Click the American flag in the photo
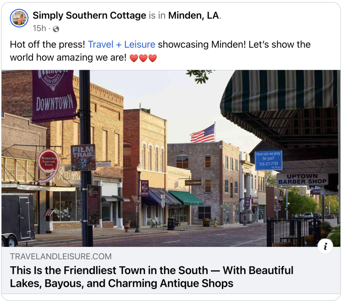The image size is (344, 301). [x=203, y=134]
